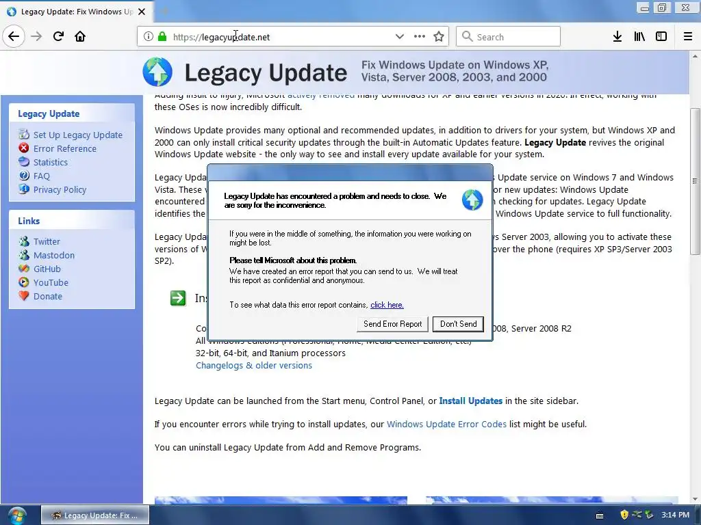Click the Donate heart icon
This screenshot has width=701, height=525.
[x=24, y=295]
